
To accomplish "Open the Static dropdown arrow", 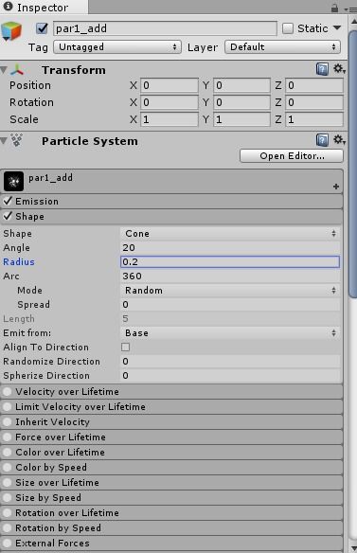I will tap(337, 27).
